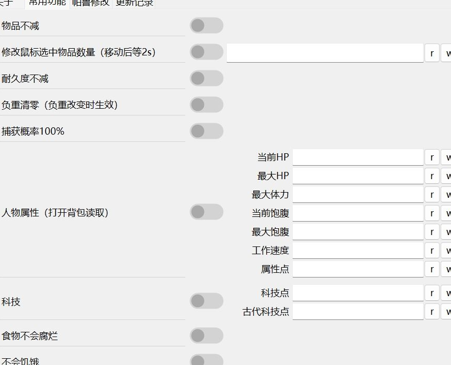
Task: Click the item quantity input field
Action: (325, 53)
